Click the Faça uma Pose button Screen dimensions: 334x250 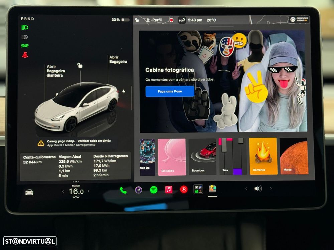pos(170,91)
